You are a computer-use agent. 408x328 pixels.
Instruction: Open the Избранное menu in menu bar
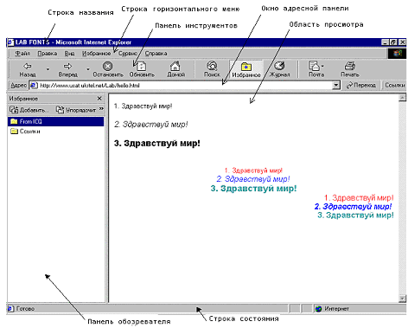pyautogui.click(x=96, y=54)
